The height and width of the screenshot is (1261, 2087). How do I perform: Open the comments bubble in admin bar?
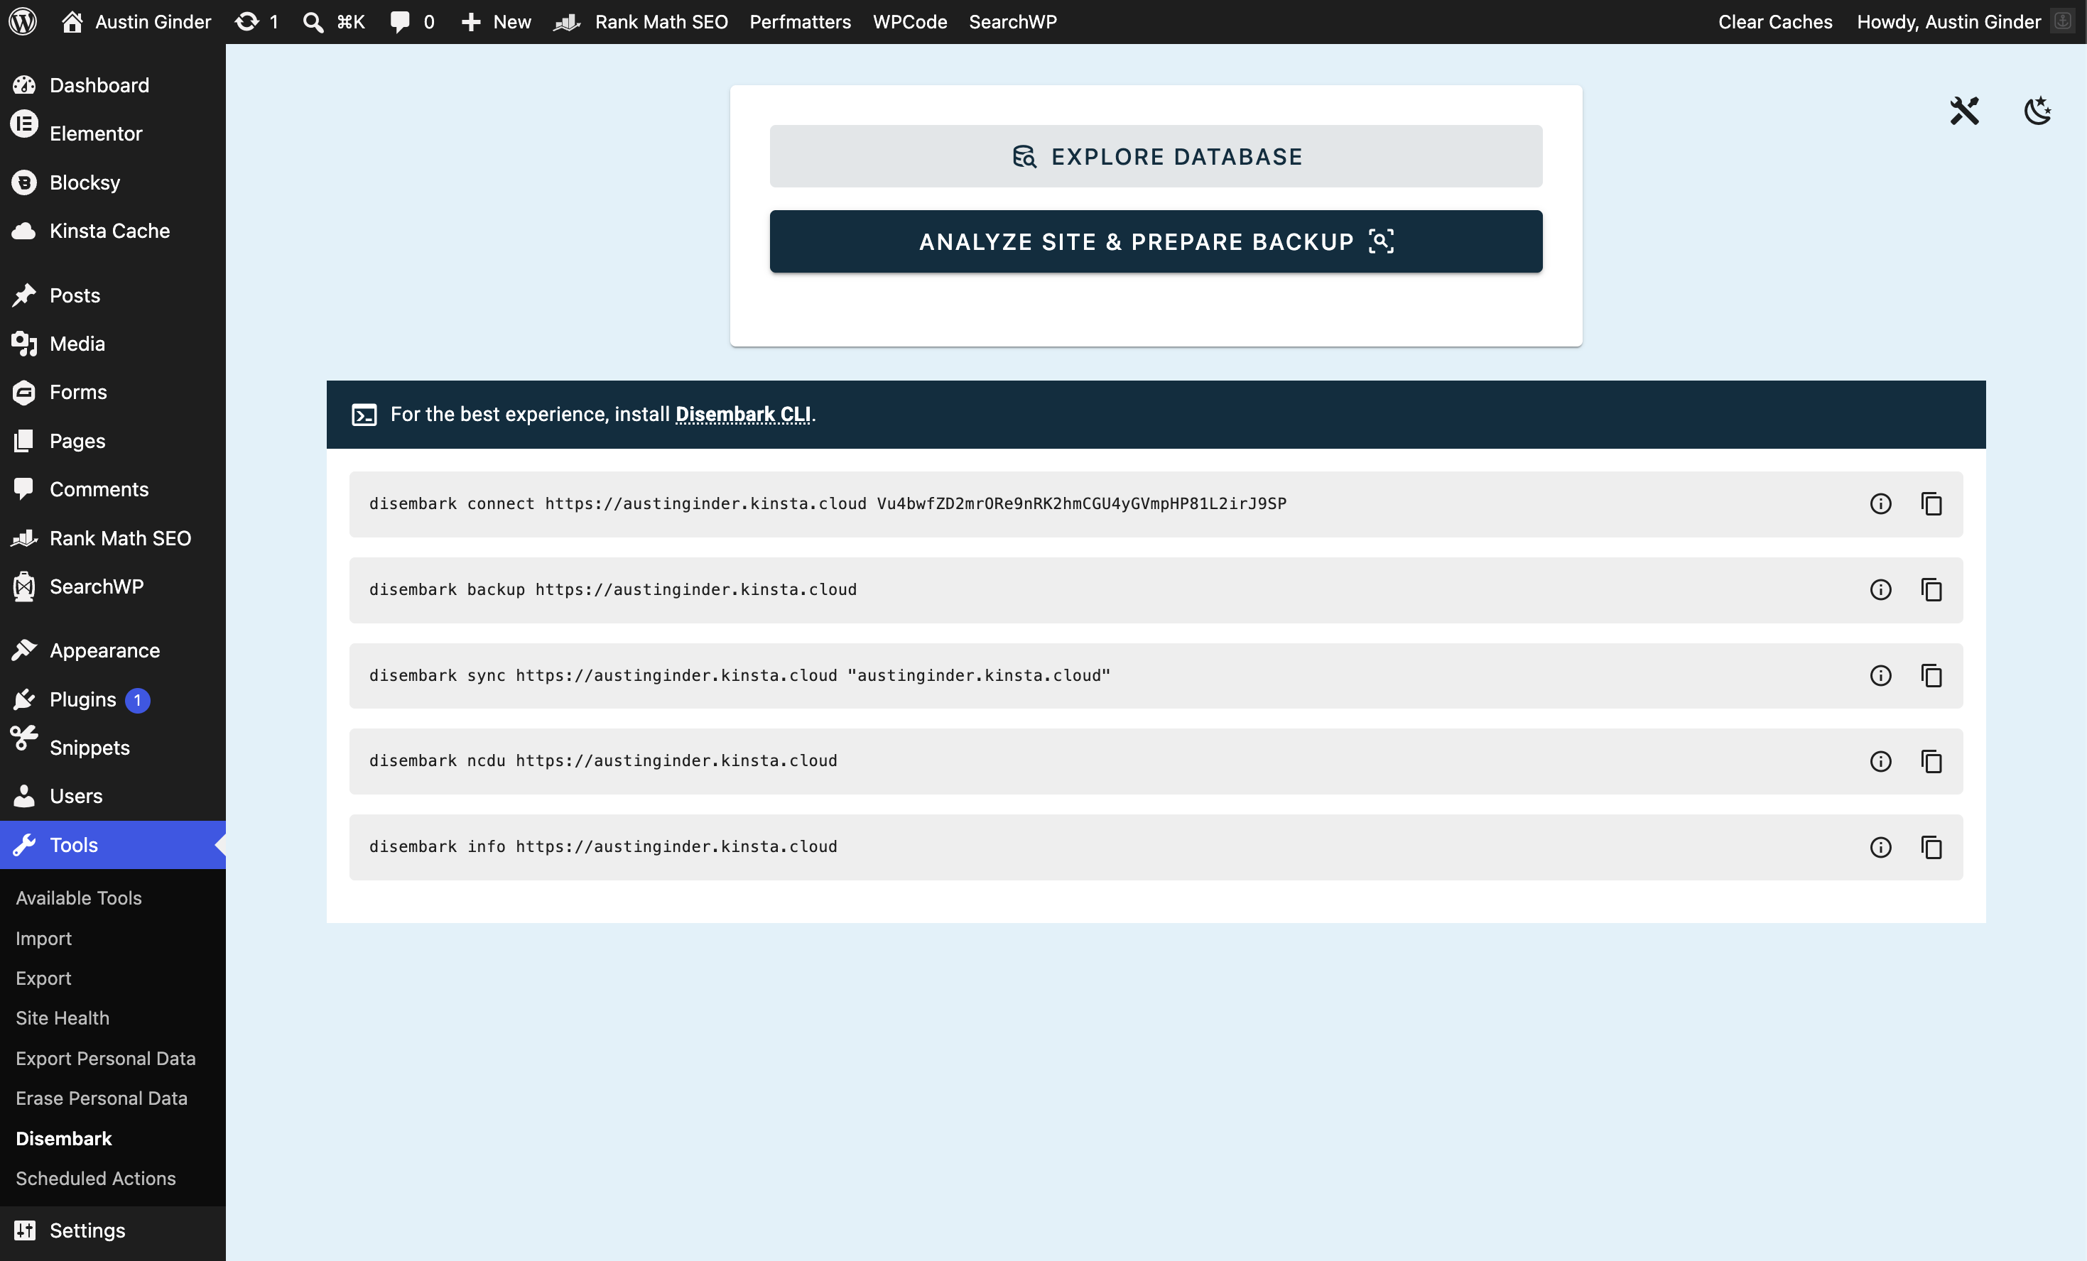(x=413, y=21)
